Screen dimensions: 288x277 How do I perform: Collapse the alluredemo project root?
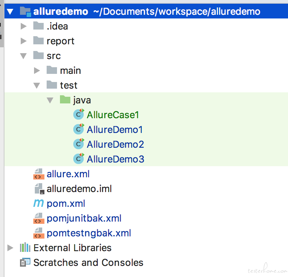pyautogui.click(x=10, y=12)
